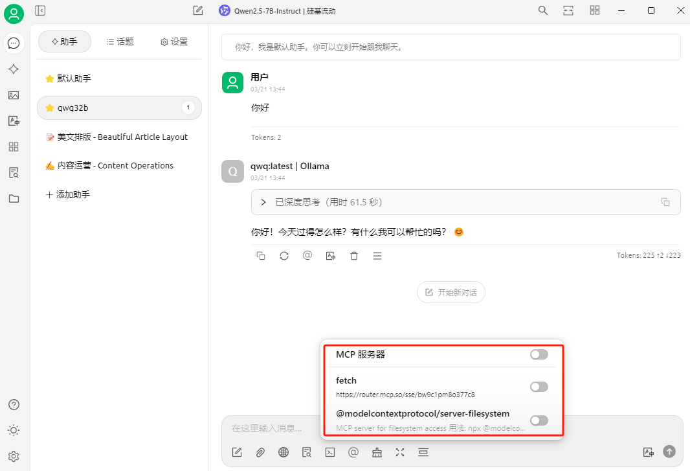
Task: Collapse the assistants side panel
Action: (40, 10)
